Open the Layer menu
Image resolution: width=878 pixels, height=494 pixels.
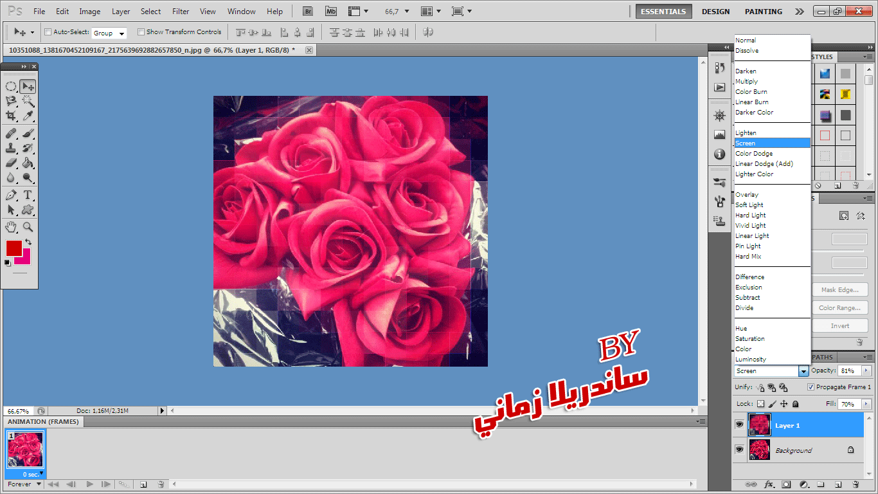click(121, 12)
